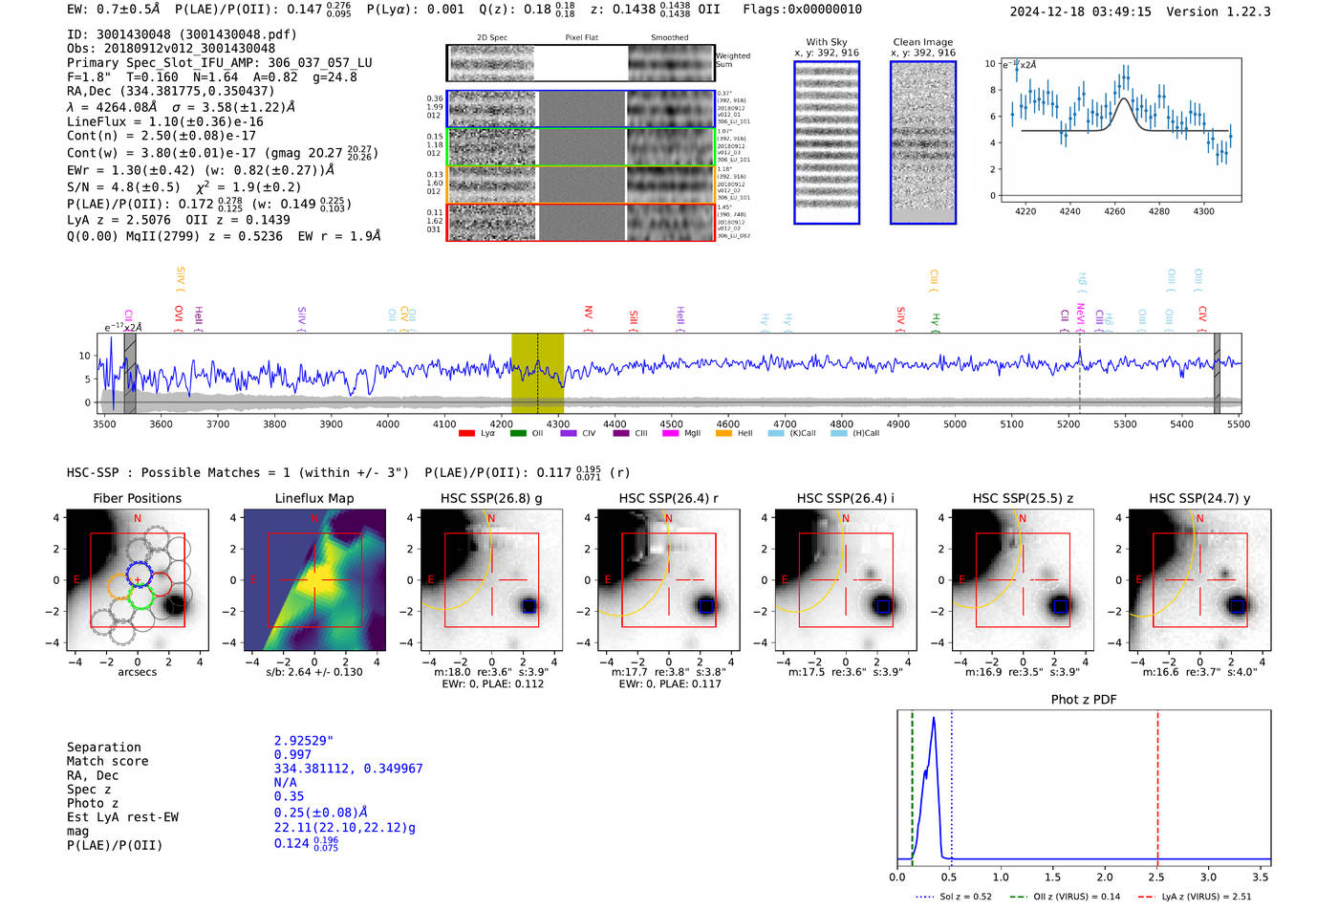
Task: Click the magenta MgII legend swatch
Action: [672, 433]
